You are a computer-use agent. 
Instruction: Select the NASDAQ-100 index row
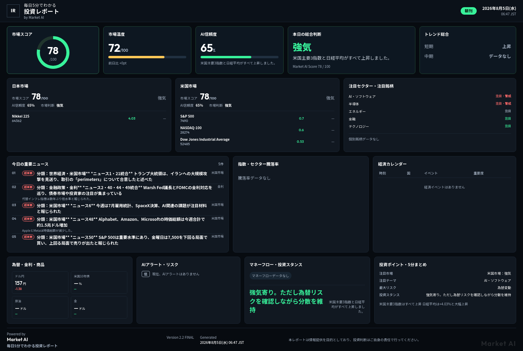pos(257,130)
